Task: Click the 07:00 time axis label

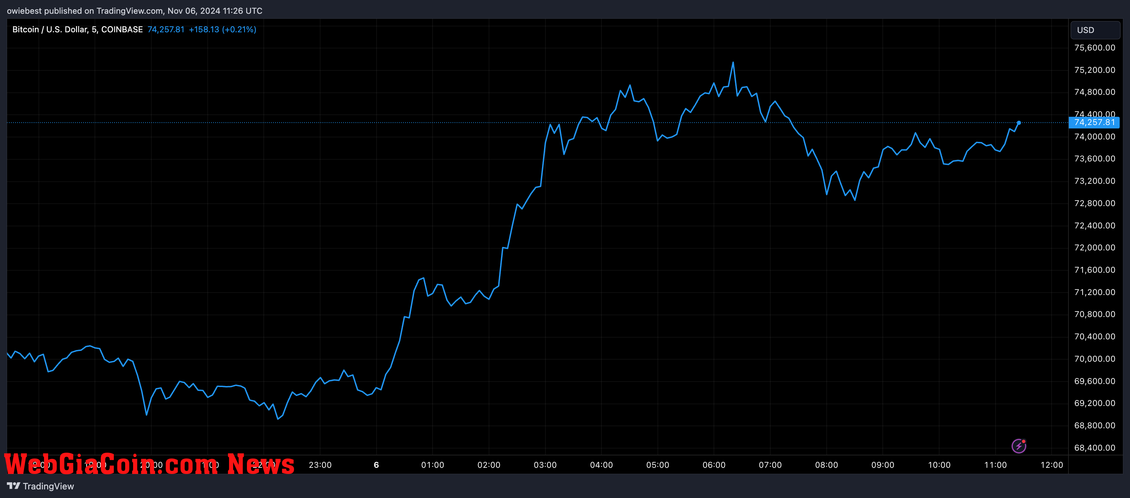Action: point(770,465)
